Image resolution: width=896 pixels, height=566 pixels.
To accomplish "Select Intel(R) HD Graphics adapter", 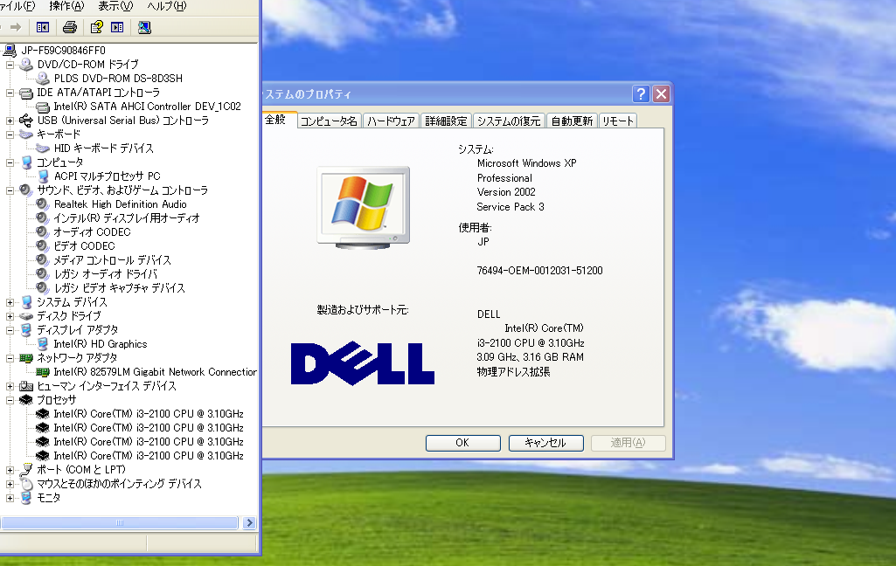I will (100, 344).
